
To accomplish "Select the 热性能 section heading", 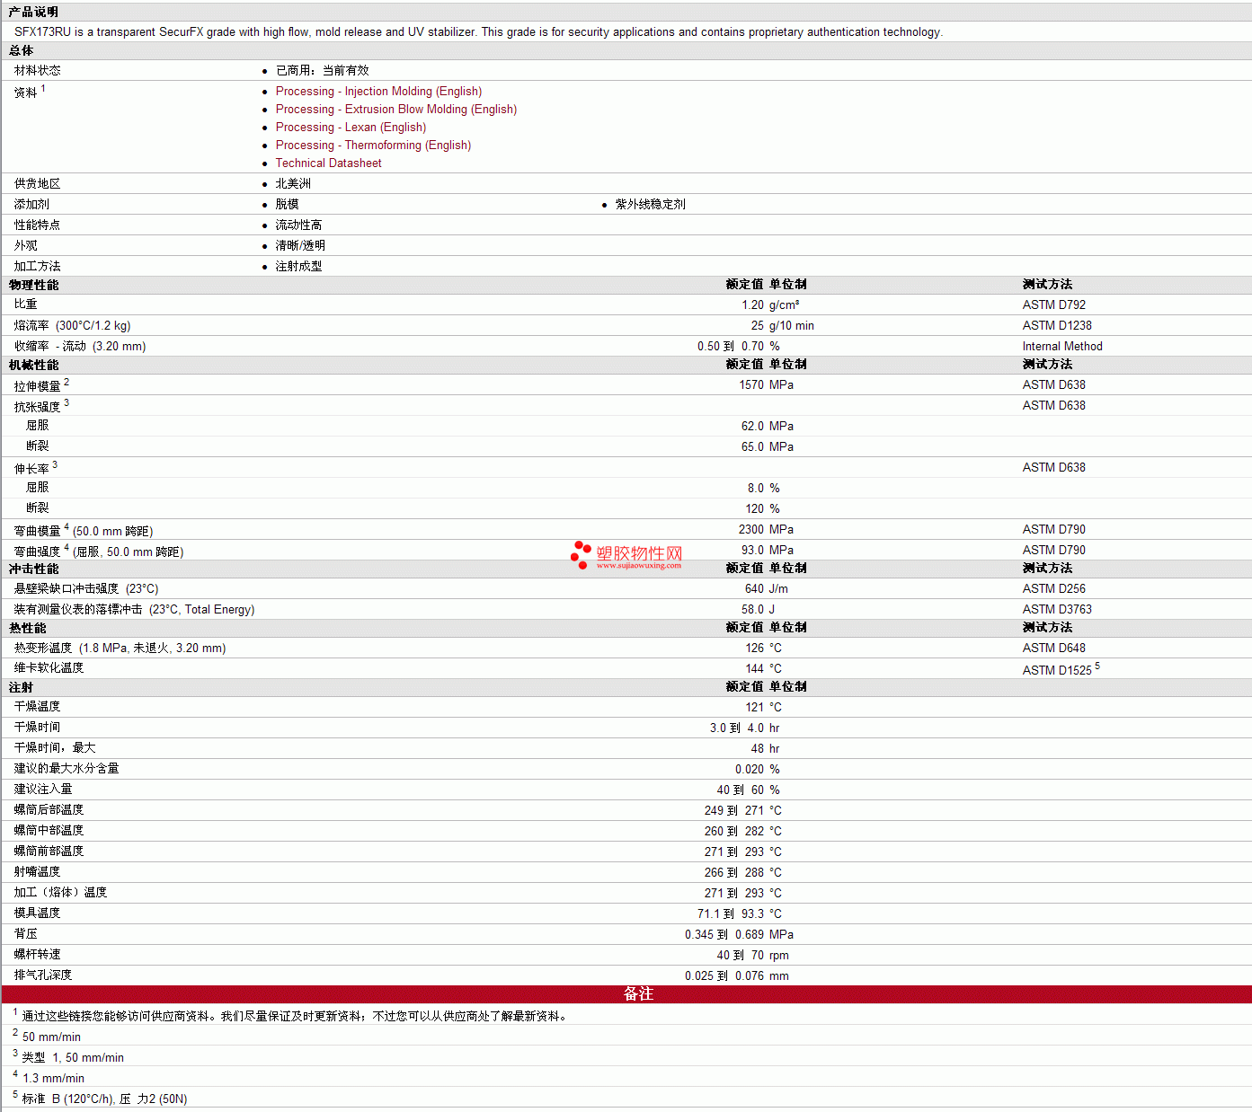I will click(27, 629).
